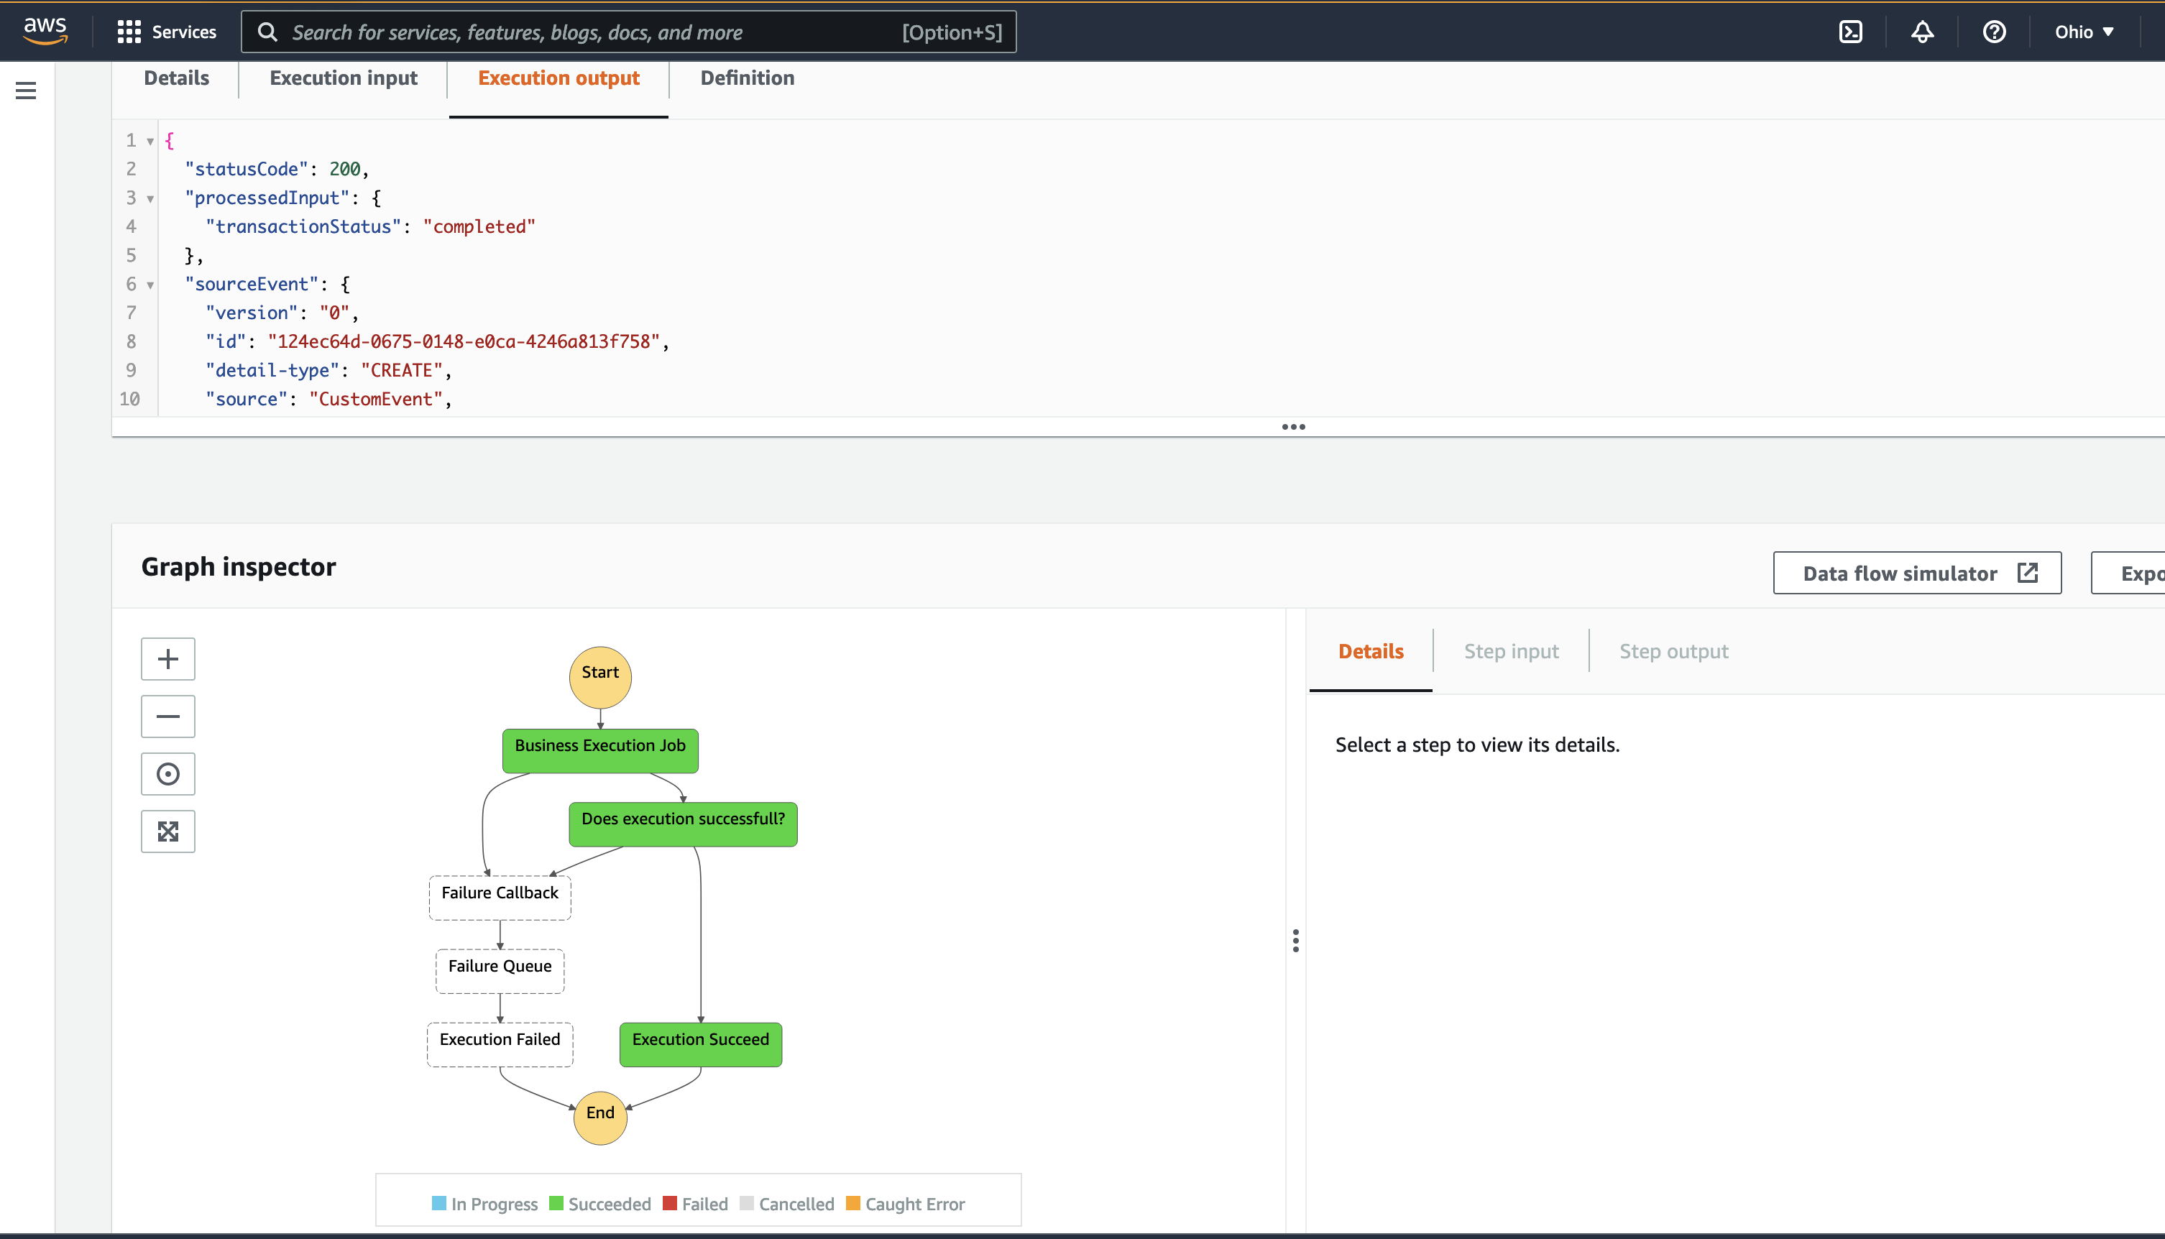This screenshot has height=1239, width=2165.
Task: Expand graph to full screen
Action: (167, 832)
